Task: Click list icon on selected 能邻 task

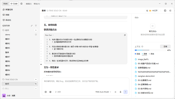Action: [x=36, y=84]
